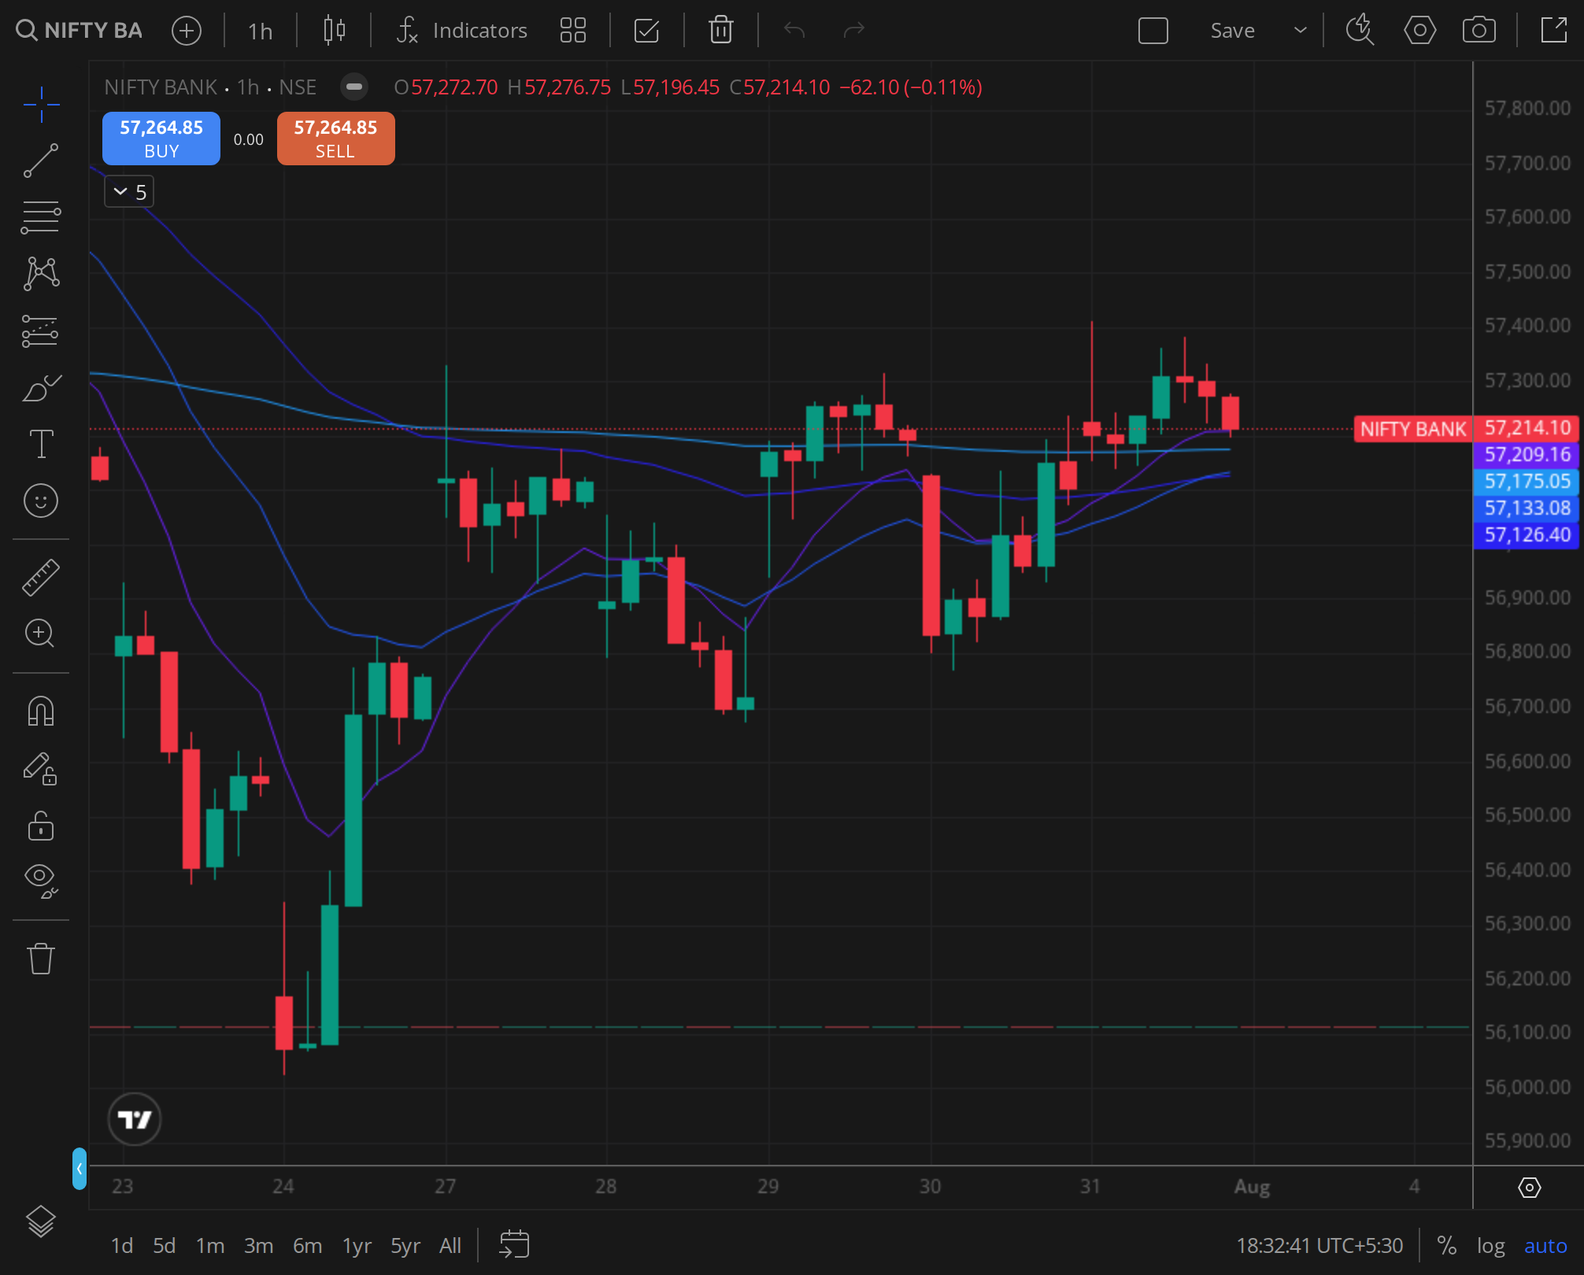Open indicator templates grid icon
Screen dimensions: 1584x1275
point(573,31)
